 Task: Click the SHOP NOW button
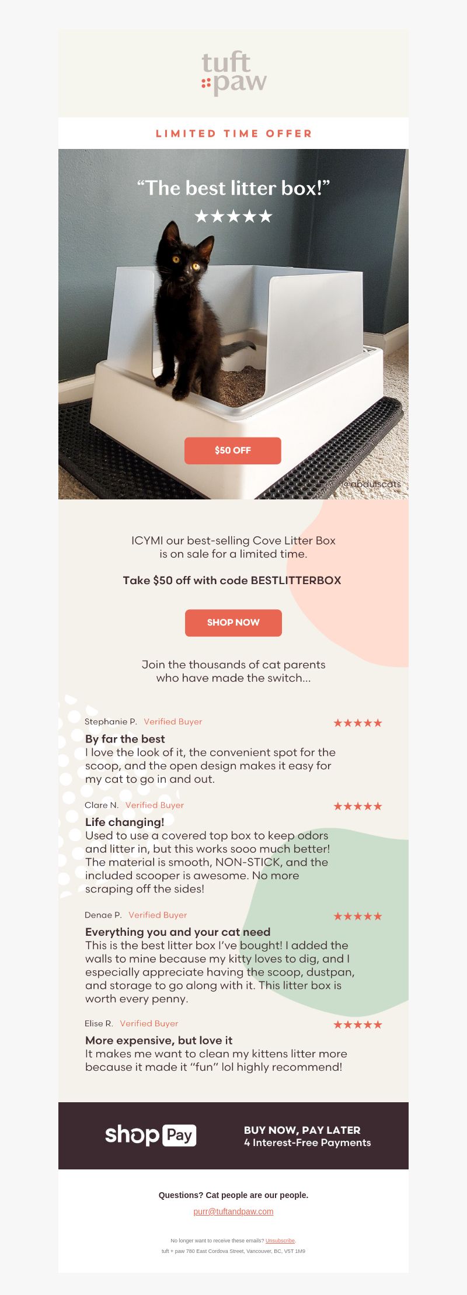point(233,623)
